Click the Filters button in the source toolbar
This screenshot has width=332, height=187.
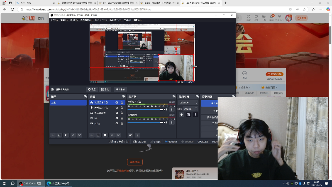[105, 89]
